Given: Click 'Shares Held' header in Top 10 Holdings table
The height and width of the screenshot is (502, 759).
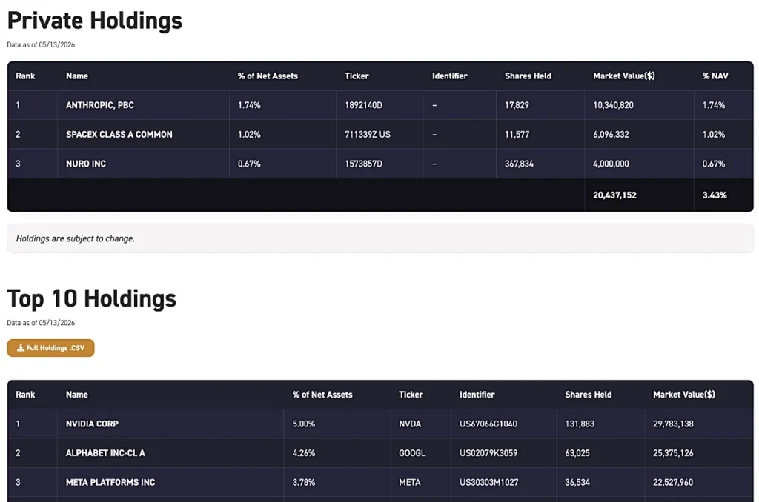Looking at the screenshot, I should (x=588, y=395).
